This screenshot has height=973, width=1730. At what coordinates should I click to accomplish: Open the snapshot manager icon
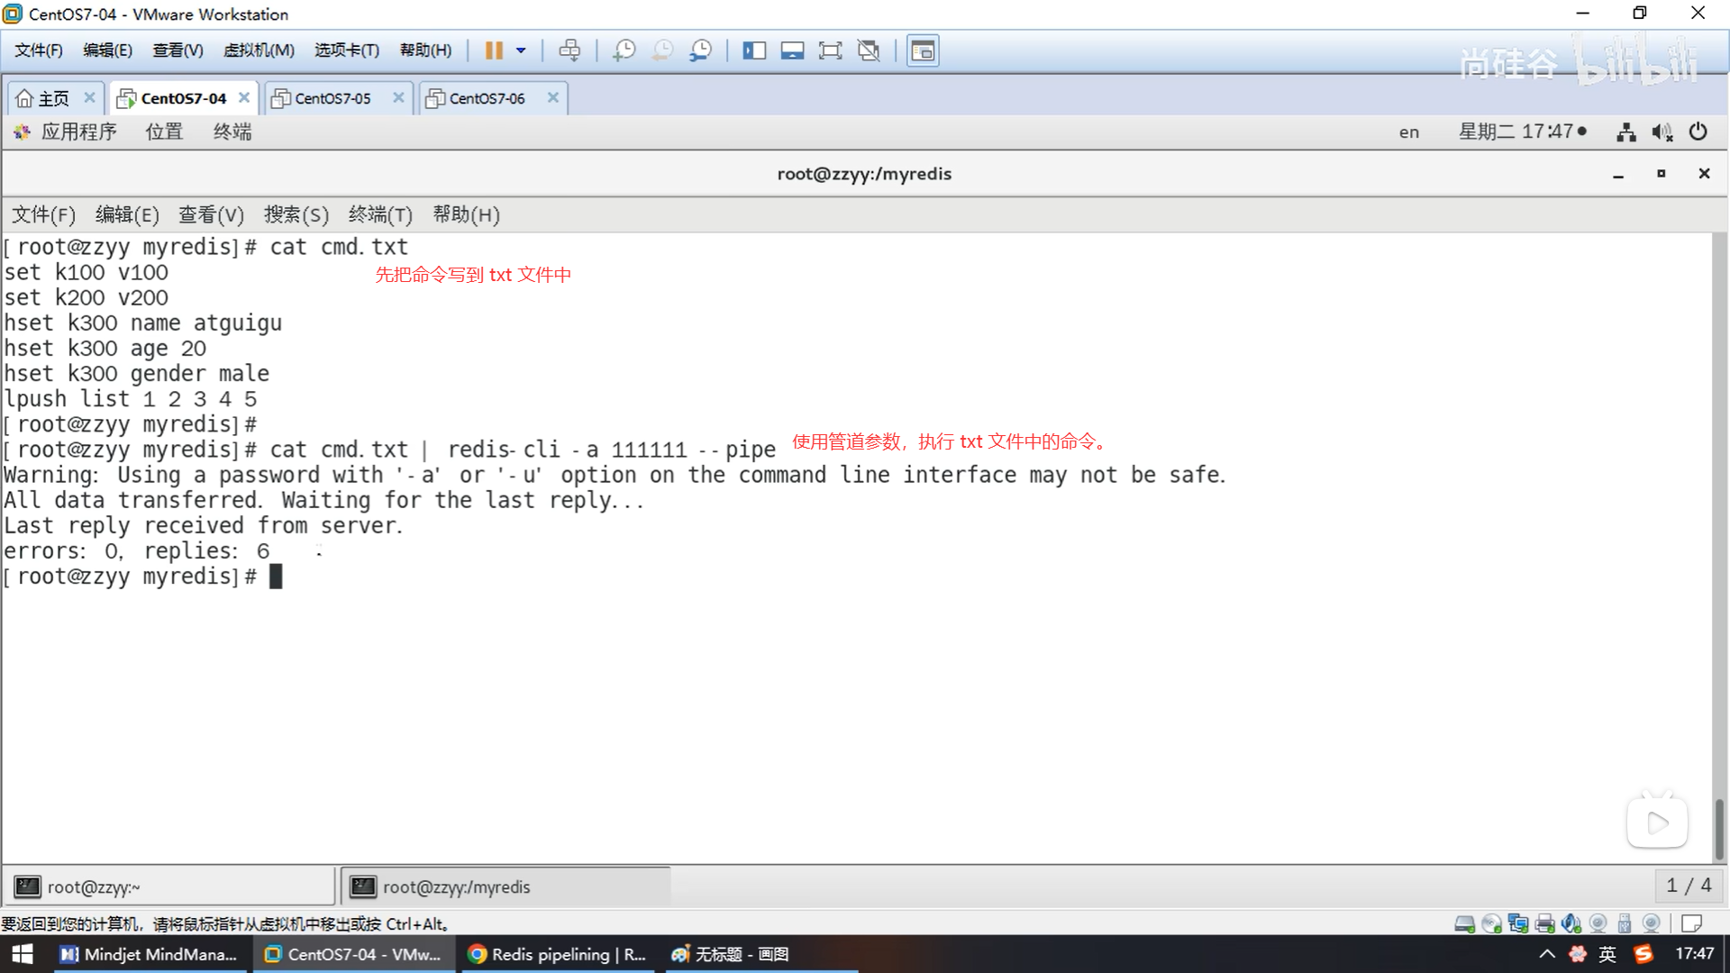[x=700, y=50]
